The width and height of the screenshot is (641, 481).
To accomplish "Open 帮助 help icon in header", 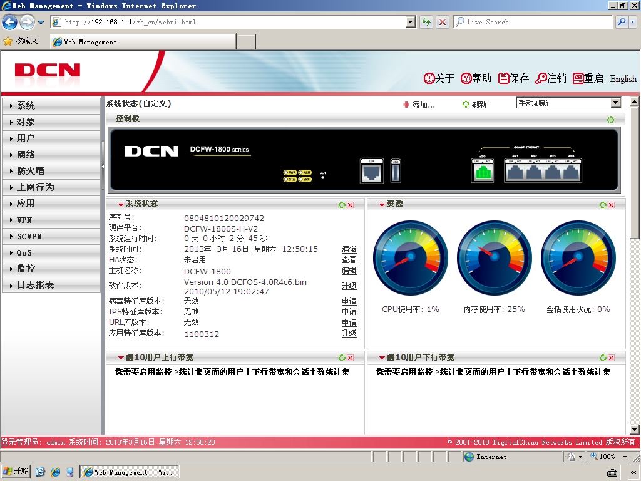I will coord(476,78).
